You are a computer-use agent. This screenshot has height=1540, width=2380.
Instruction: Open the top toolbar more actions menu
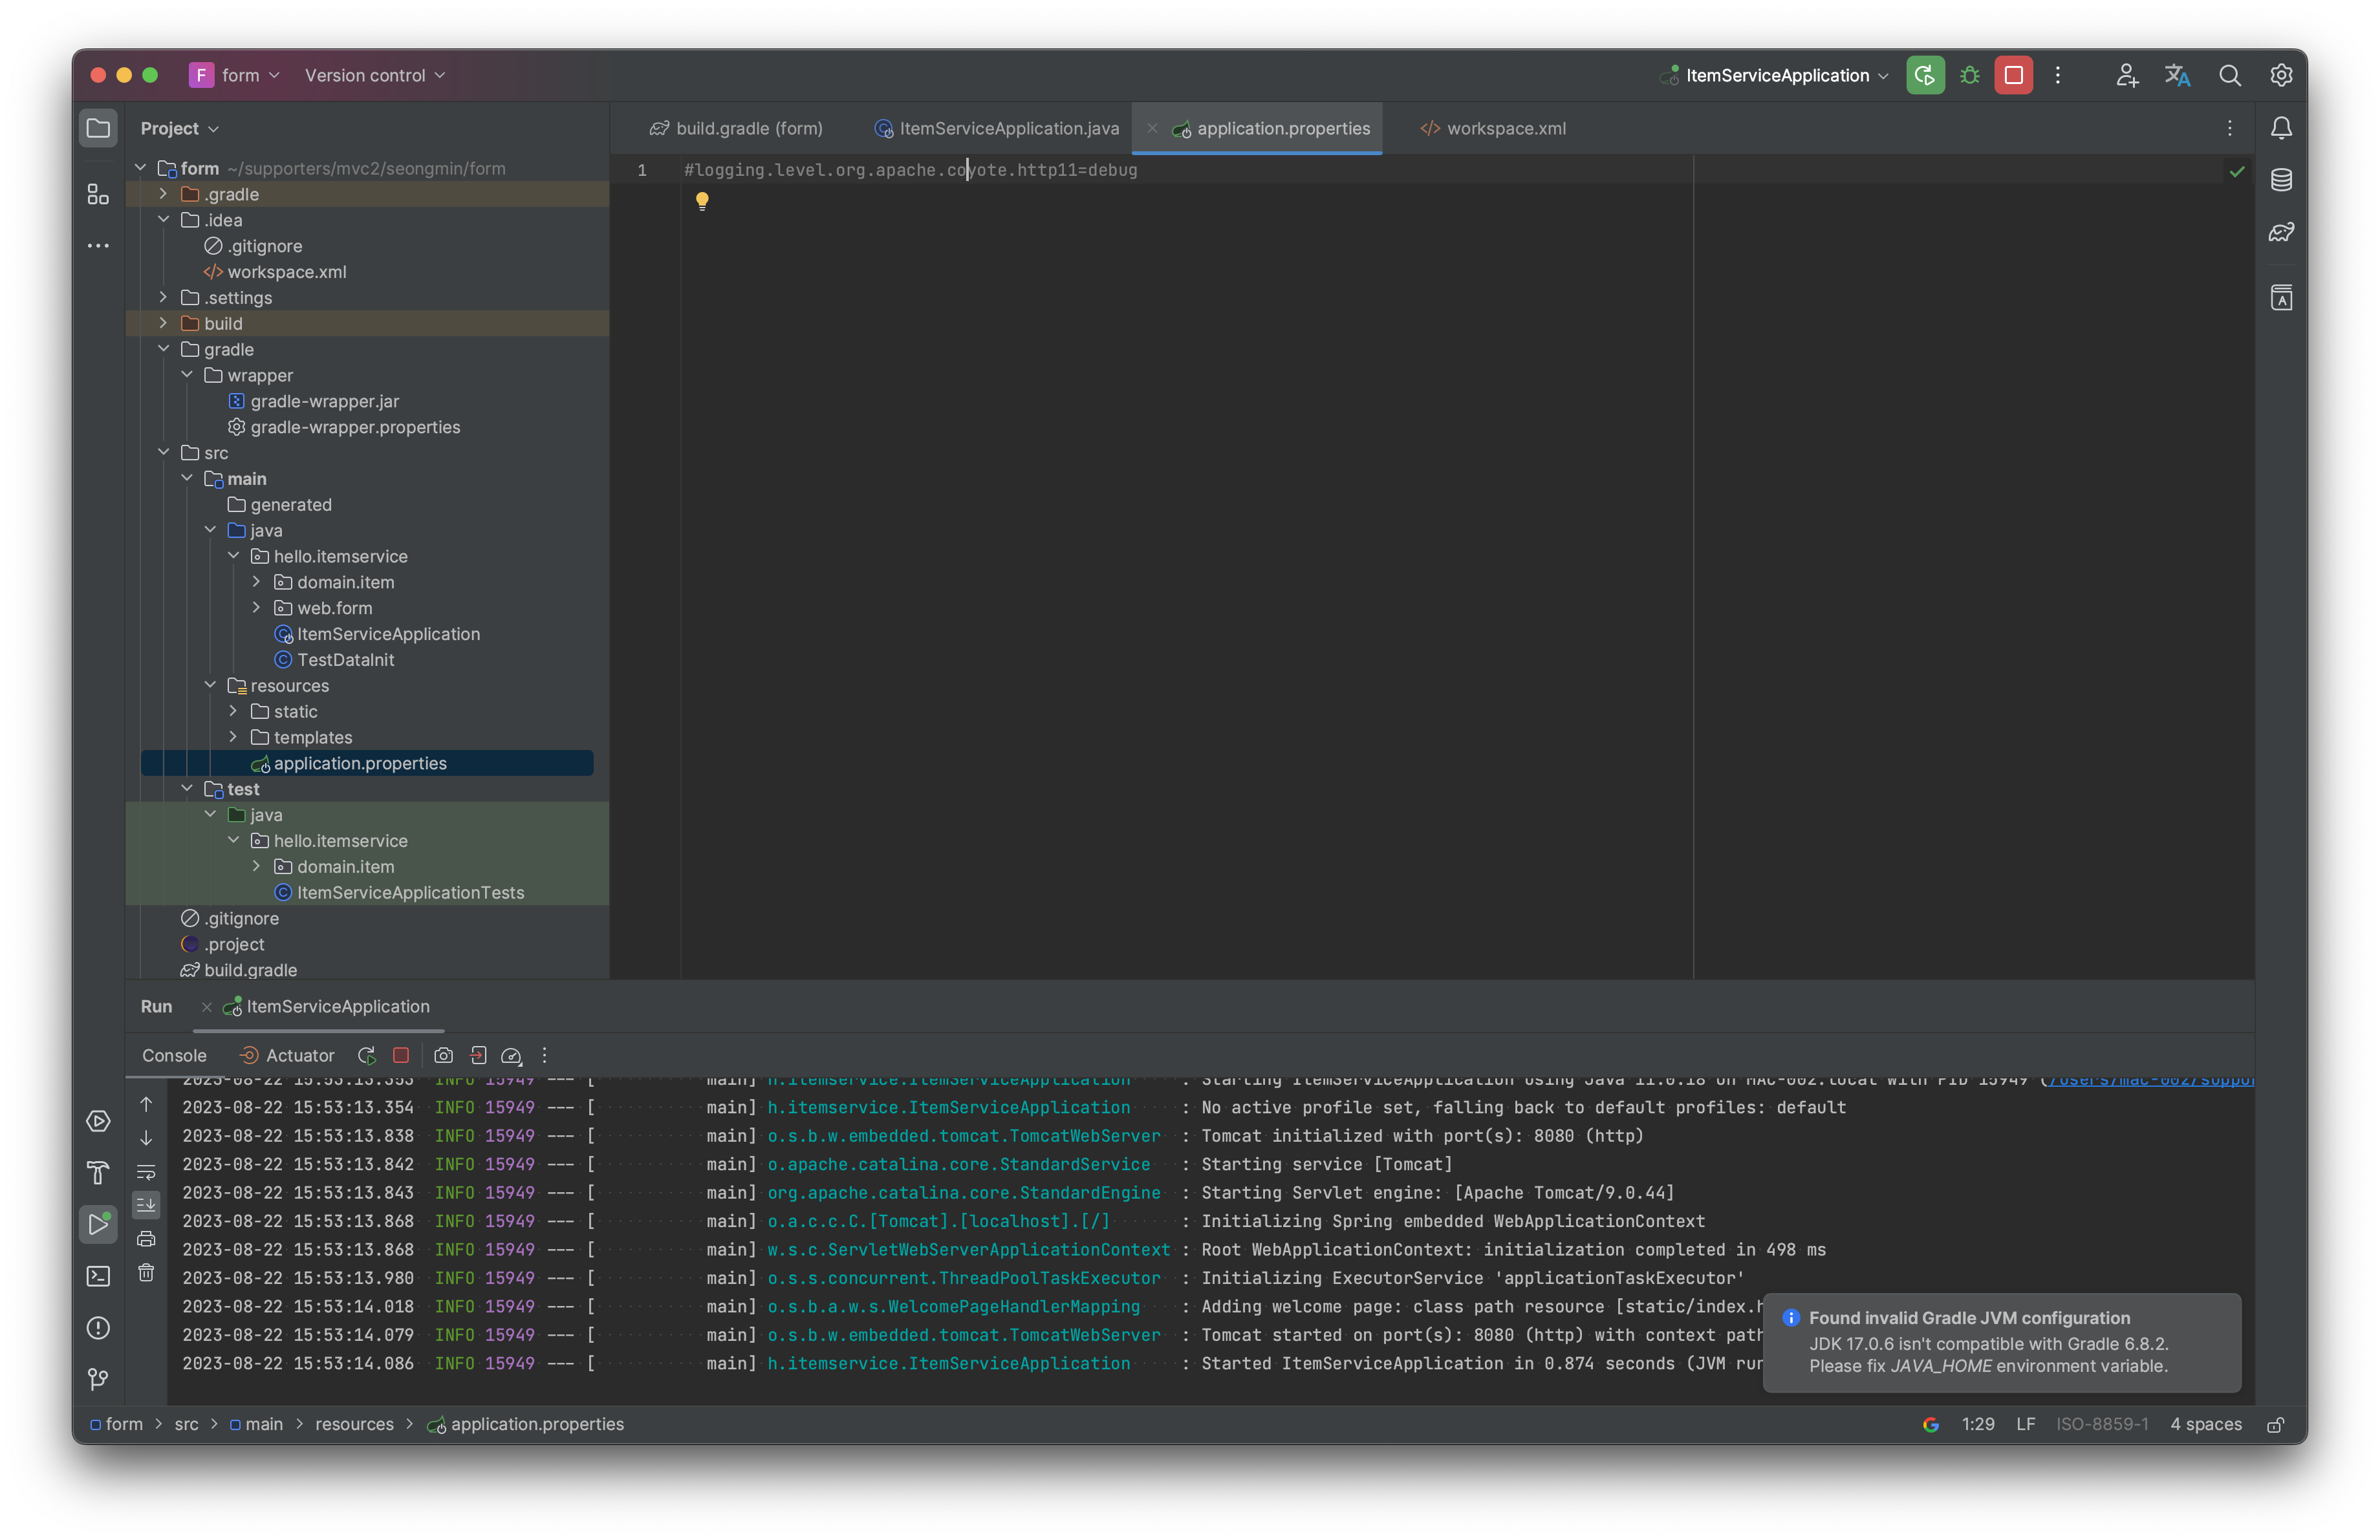point(2058,75)
